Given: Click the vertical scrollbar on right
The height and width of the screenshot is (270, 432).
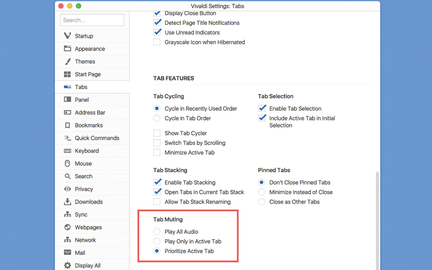Looking at the screenshot, I should coord(377,216).
